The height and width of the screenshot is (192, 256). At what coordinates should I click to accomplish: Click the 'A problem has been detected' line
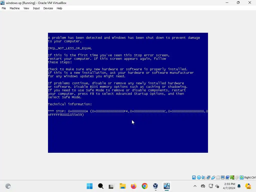(x=124, y=38)
